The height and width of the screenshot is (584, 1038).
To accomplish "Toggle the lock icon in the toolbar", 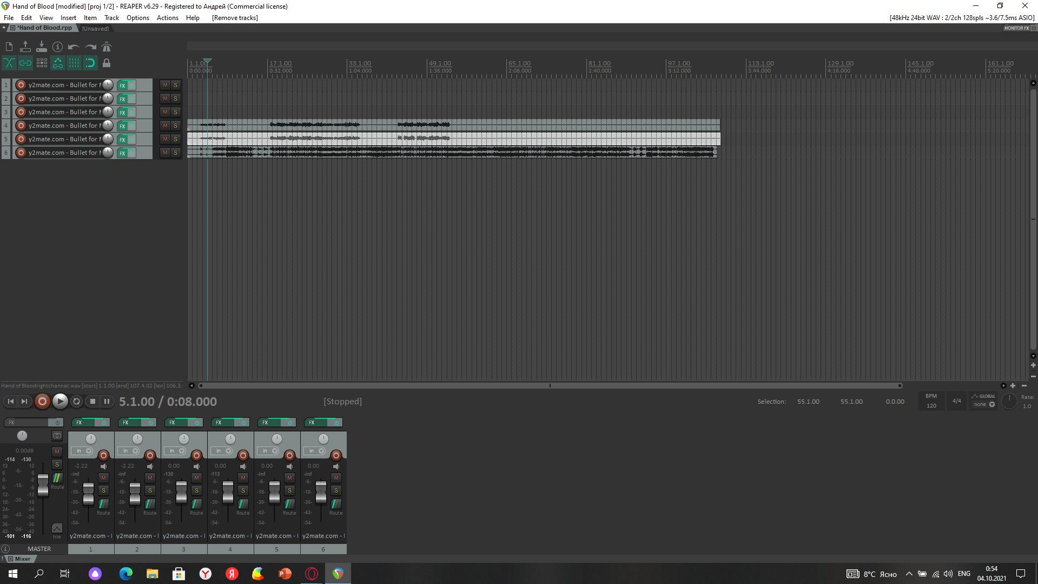I will (107, 63).
